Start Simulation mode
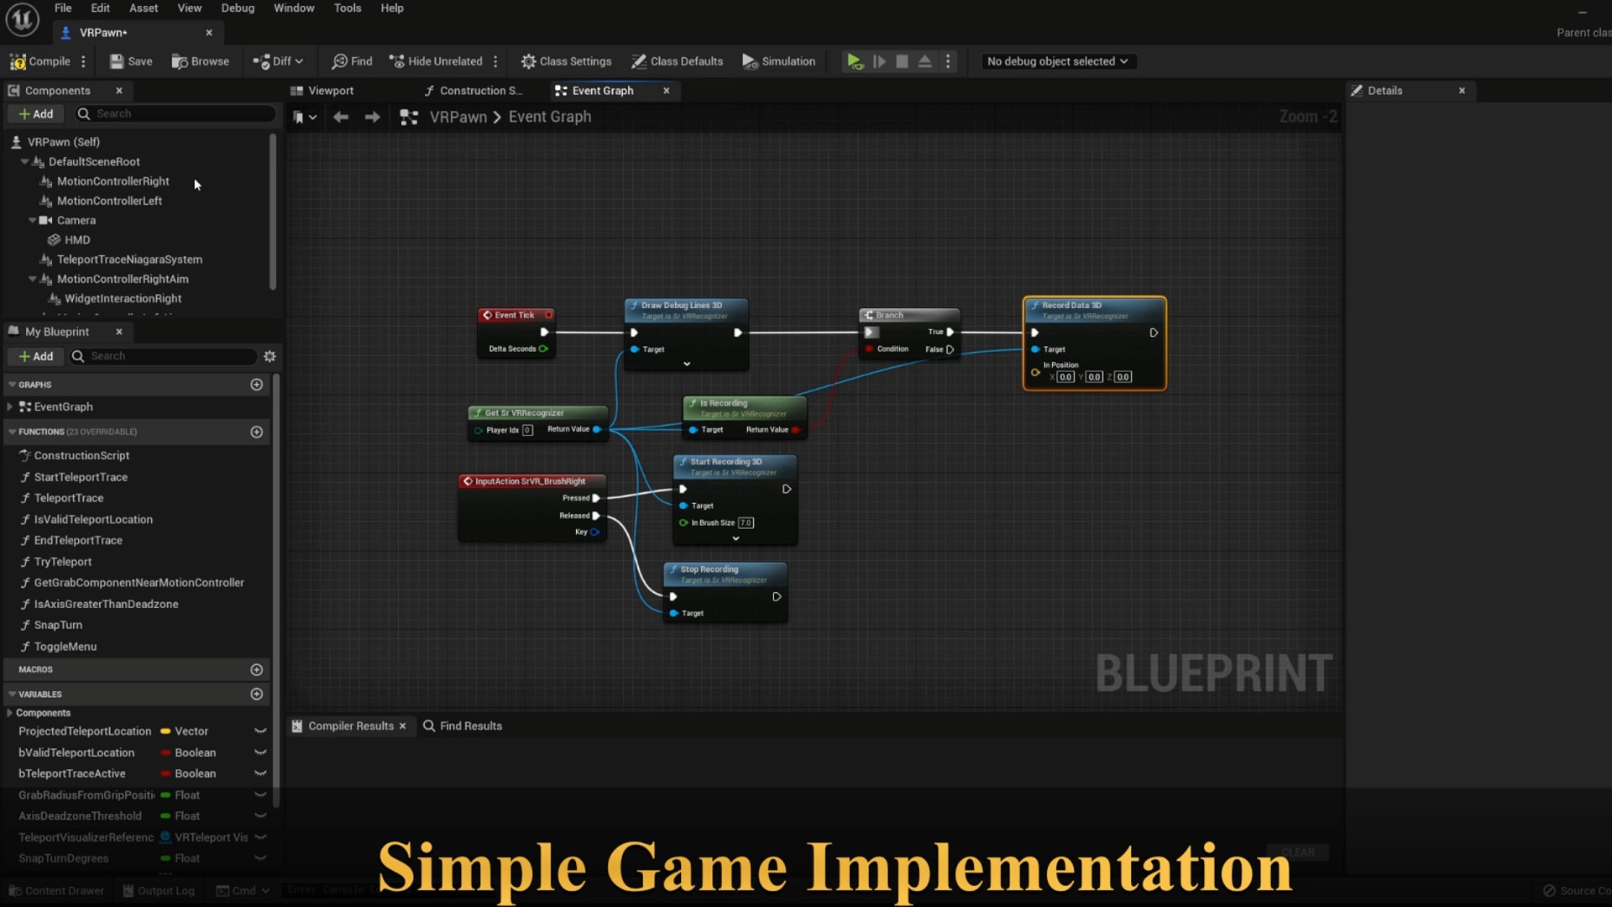The width and height of the screenshot is (1612, 907). tap(779, 61)
